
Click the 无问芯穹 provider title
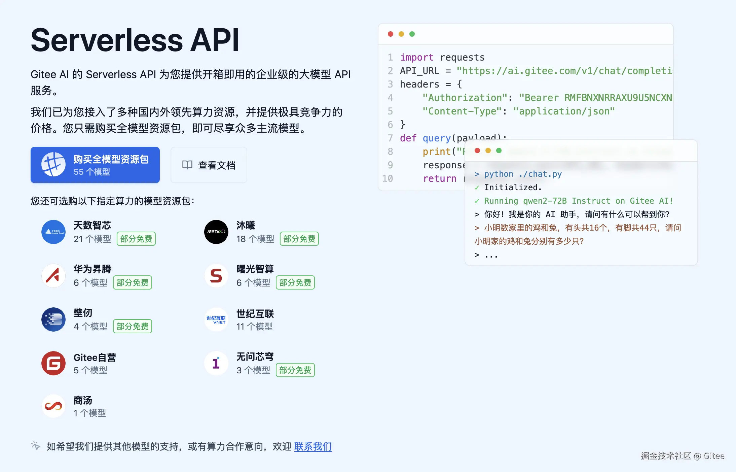pyautogui.click(x=255, y=357)
